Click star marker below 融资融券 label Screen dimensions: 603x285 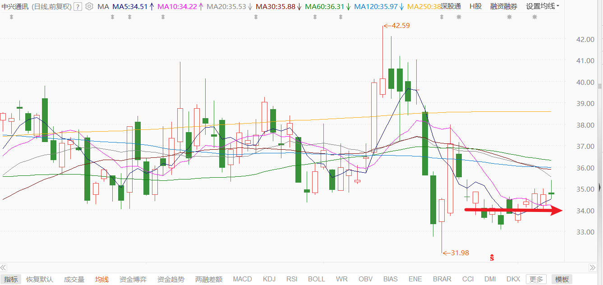coord(509,17)
